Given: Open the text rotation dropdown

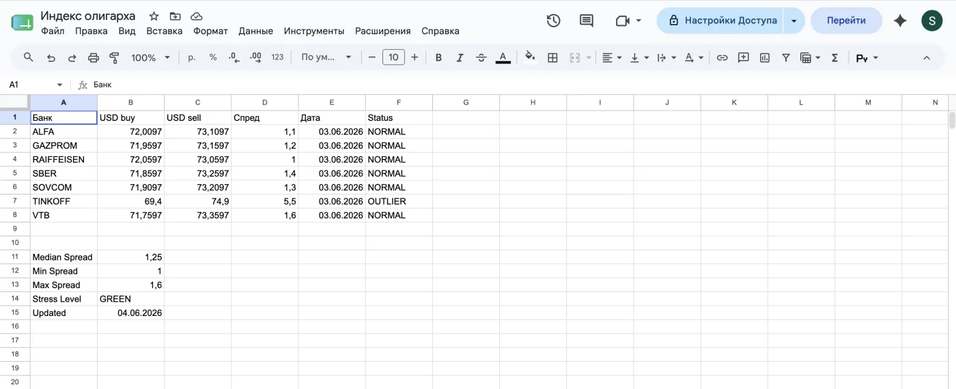Looking at the screenshot, I should 694,57.
